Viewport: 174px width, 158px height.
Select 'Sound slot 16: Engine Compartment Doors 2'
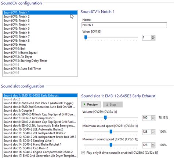[40, 152]
